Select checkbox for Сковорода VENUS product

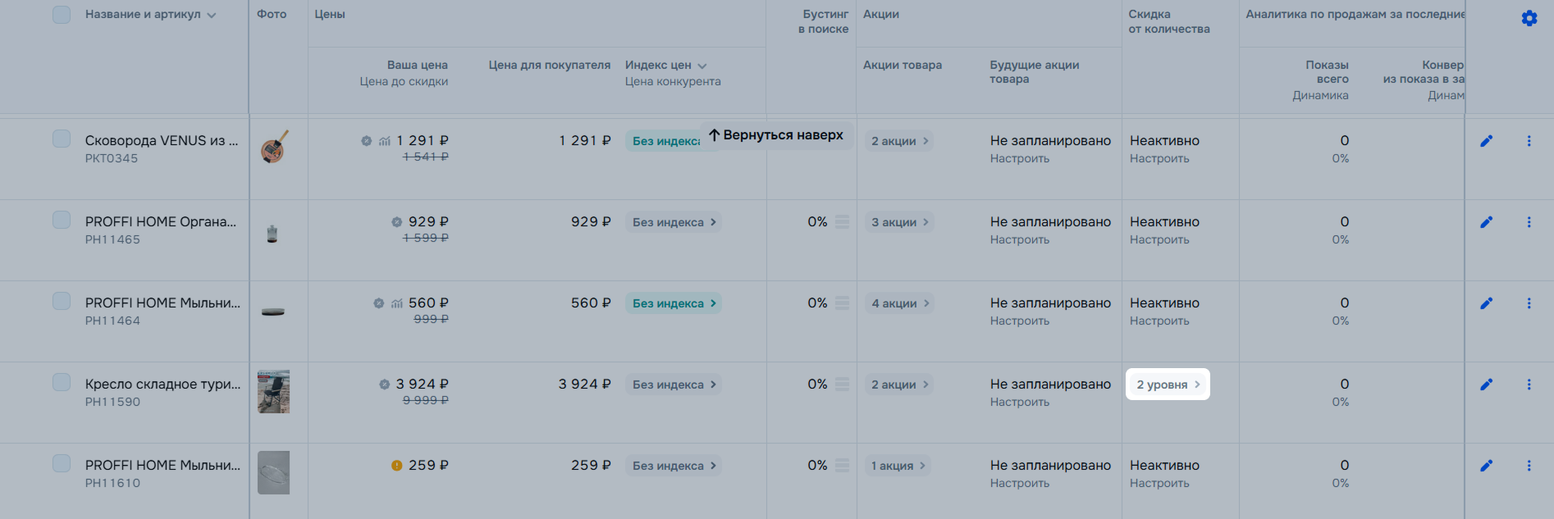(x=62, y=139)
